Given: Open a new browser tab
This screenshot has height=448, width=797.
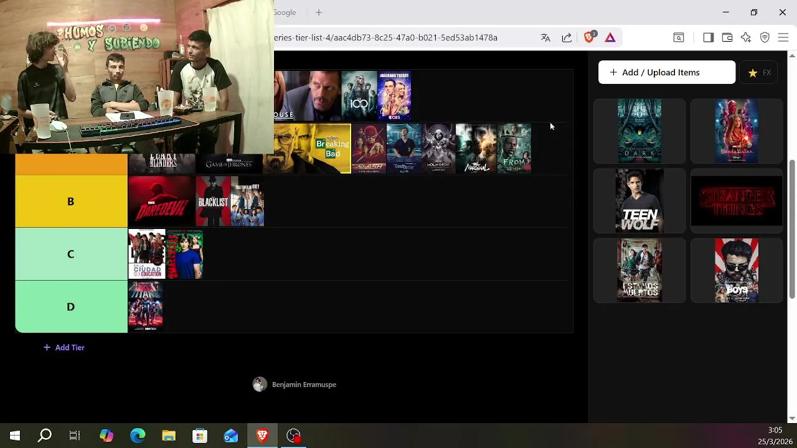Looking at the screenshot, I should coord(319,12).
